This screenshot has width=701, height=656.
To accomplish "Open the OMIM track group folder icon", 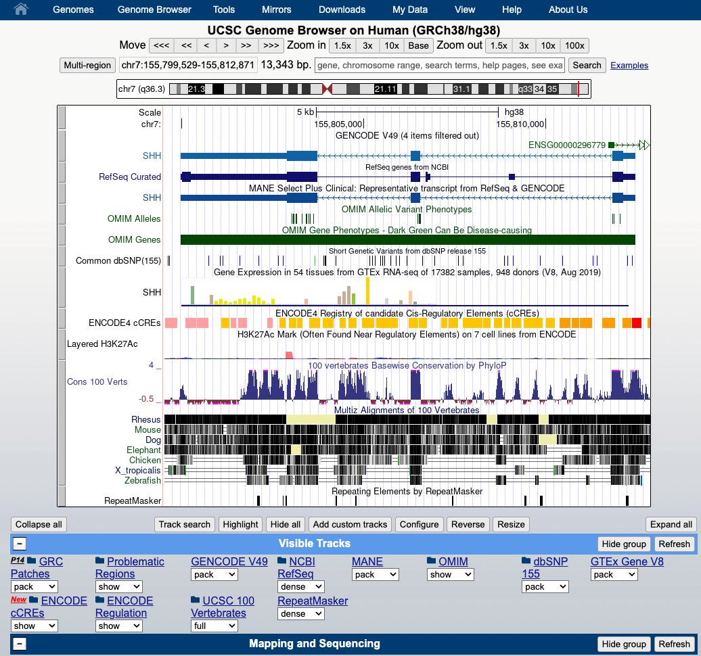I will pos(431,560).
